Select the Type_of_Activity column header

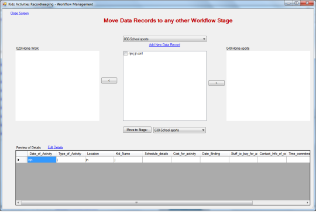click(x=71, y=154)
